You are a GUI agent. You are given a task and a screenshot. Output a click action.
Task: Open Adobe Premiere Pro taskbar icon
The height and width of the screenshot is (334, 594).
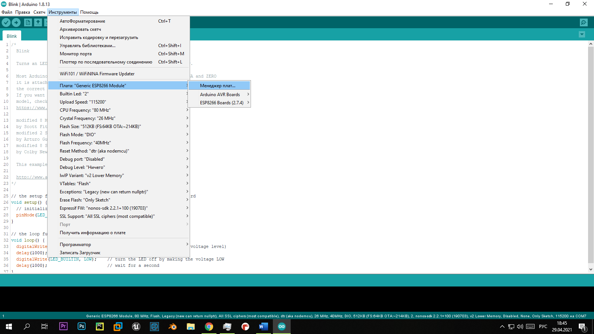(x=63, y=327)
